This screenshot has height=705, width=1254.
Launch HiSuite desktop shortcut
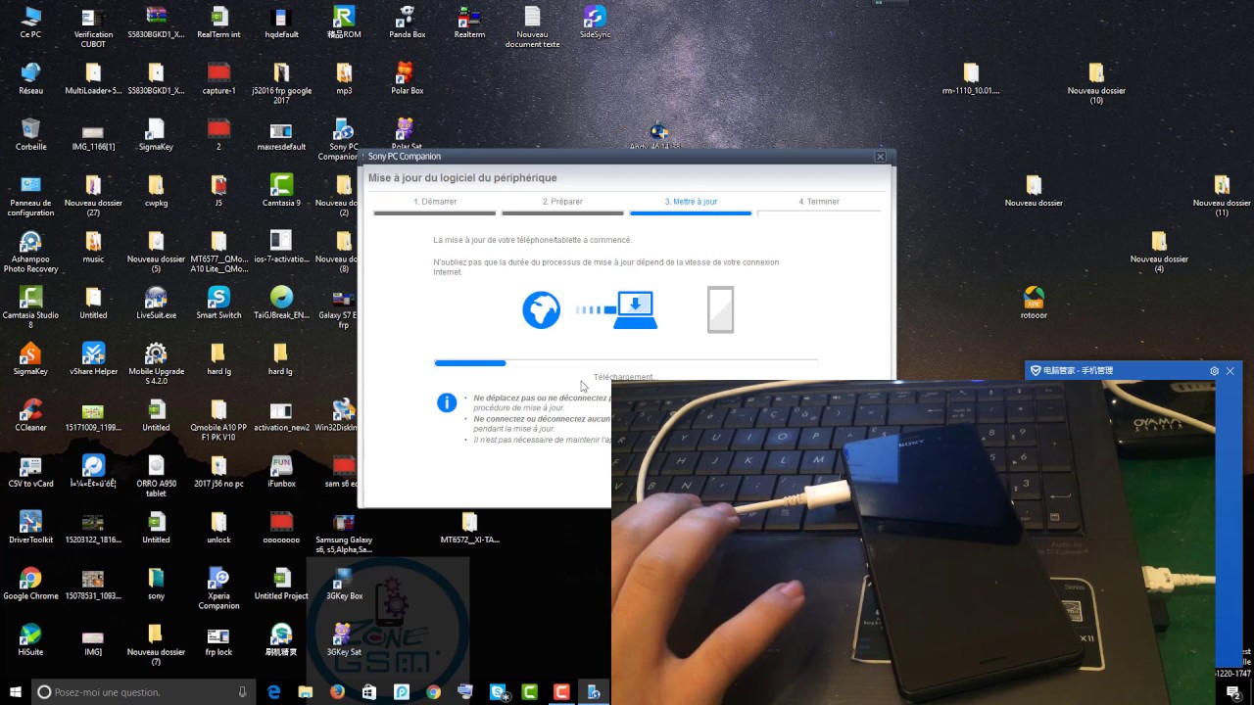30,639
